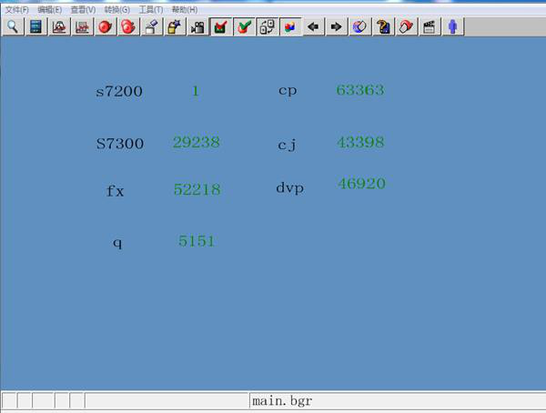
Task: Click the q value 5151
Action: tap(197, 241)
